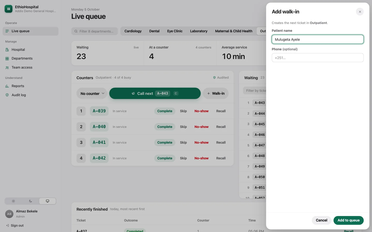Screen dimensions: 372x232
Task: Switch to the Cardiology tab
Action: 133,31
